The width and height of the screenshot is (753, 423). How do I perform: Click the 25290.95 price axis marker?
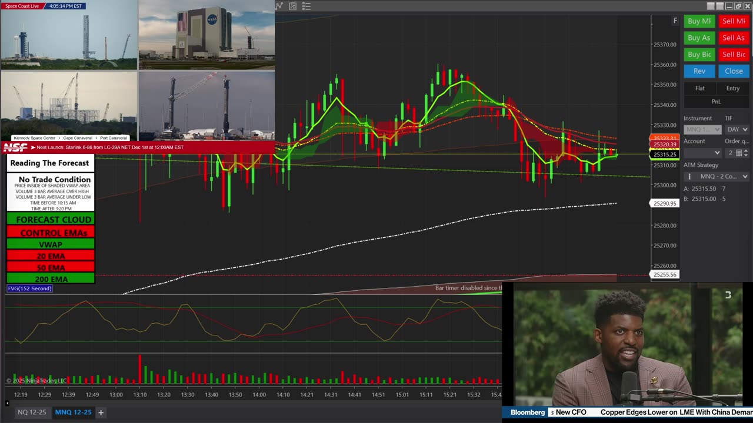pos(665,203)
